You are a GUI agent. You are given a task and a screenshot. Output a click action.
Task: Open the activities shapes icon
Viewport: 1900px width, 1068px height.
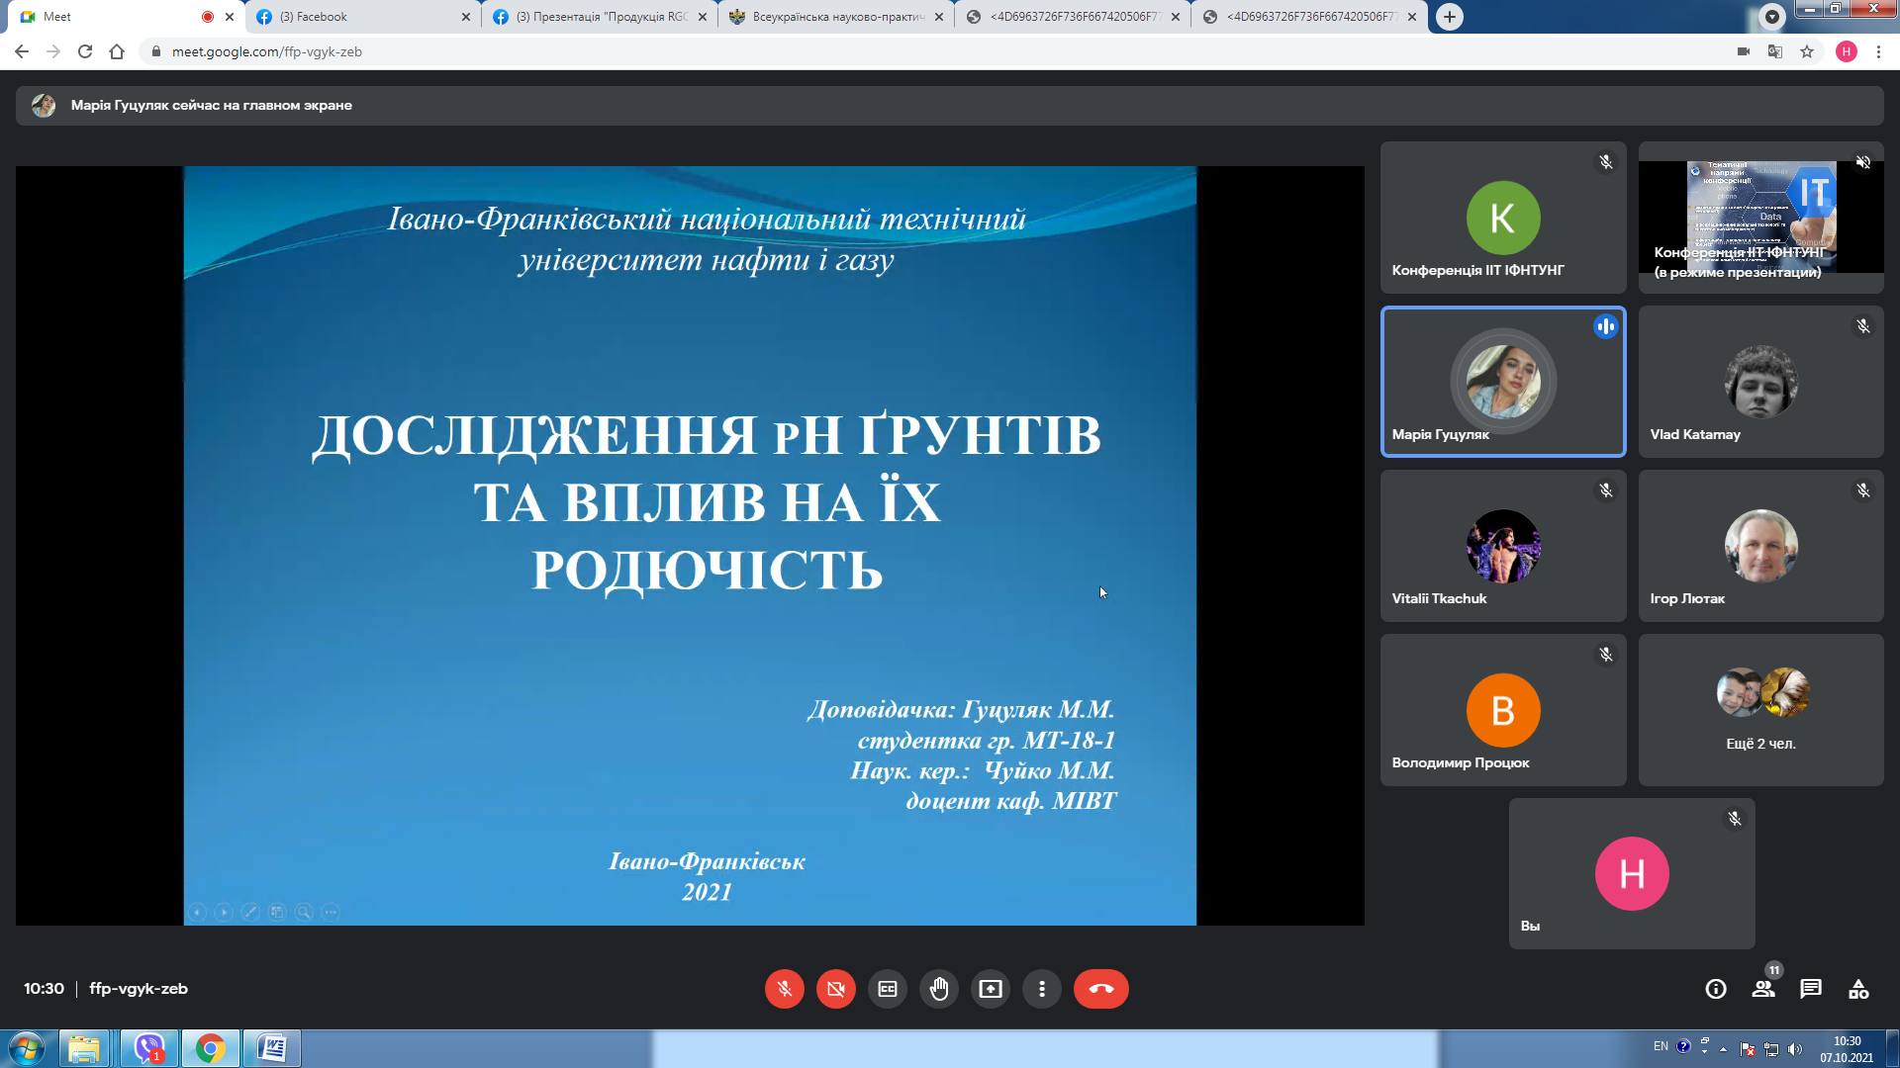tap(1857, 989)
